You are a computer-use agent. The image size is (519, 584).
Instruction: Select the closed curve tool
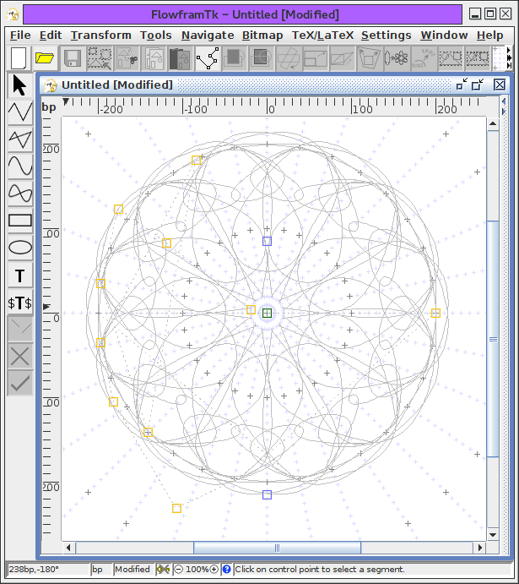(20, 193)
